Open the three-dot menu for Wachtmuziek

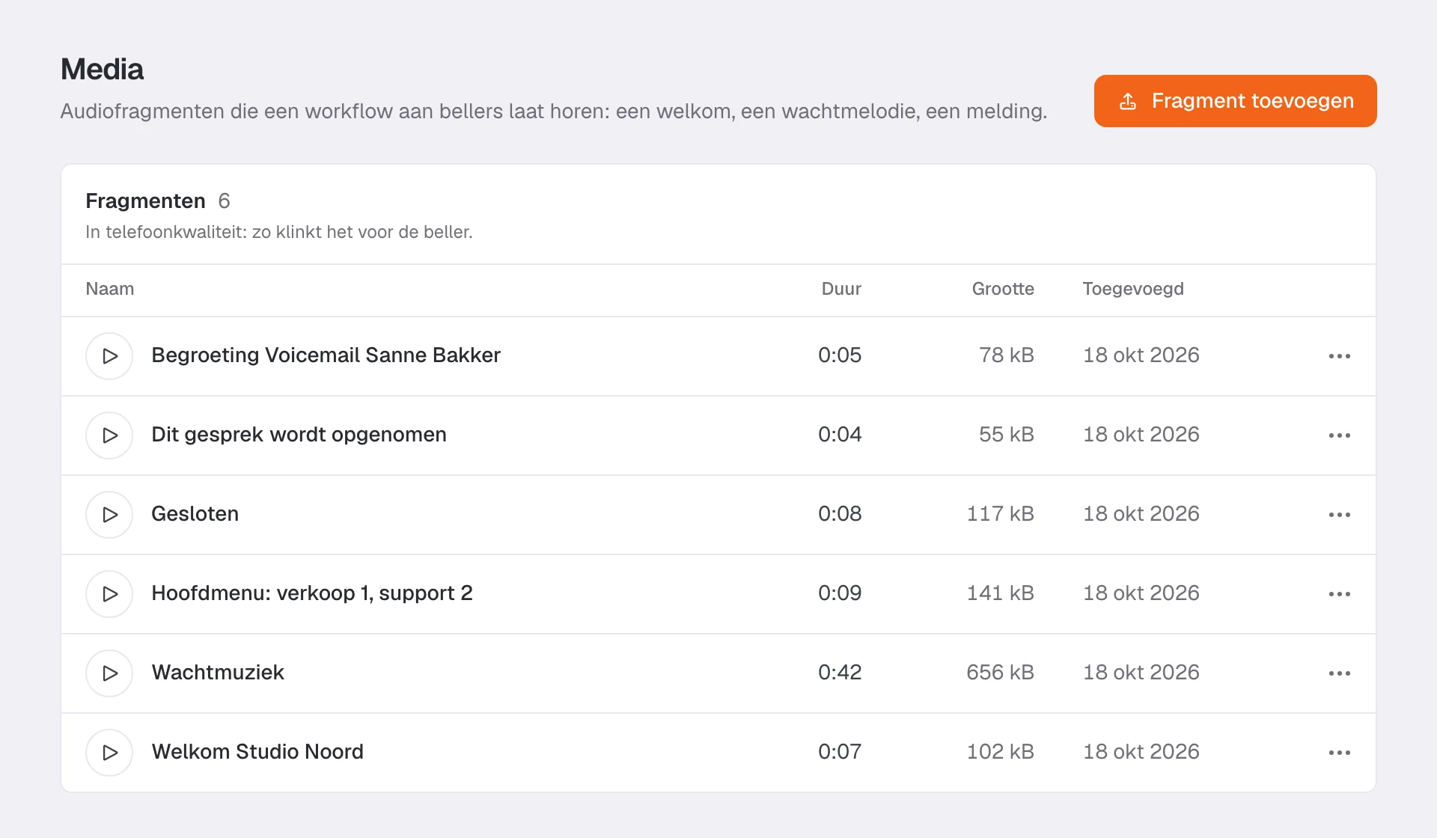tap(1339, 673)
